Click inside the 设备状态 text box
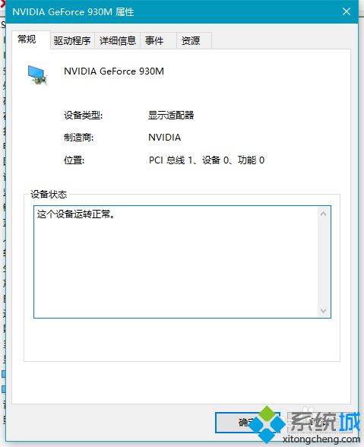 pos(182,262)
